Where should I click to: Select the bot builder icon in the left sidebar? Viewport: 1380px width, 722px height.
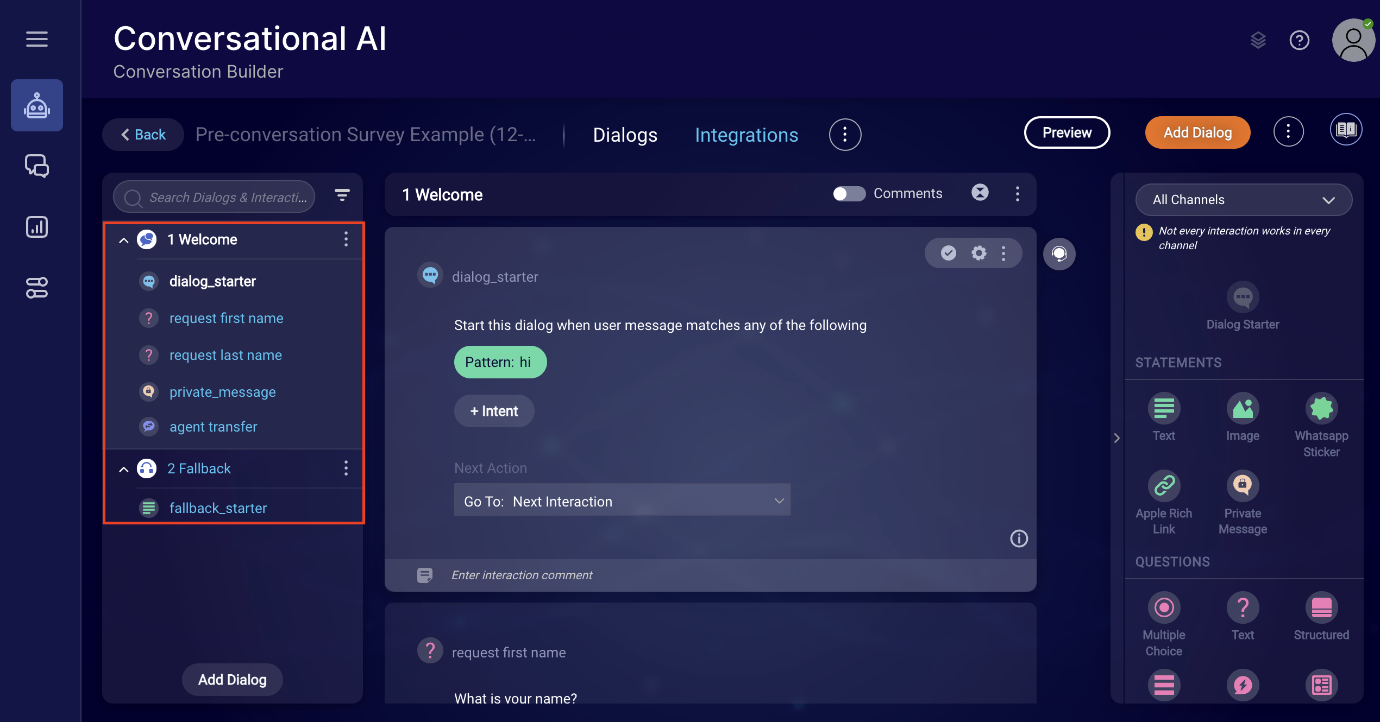[36, 105]
